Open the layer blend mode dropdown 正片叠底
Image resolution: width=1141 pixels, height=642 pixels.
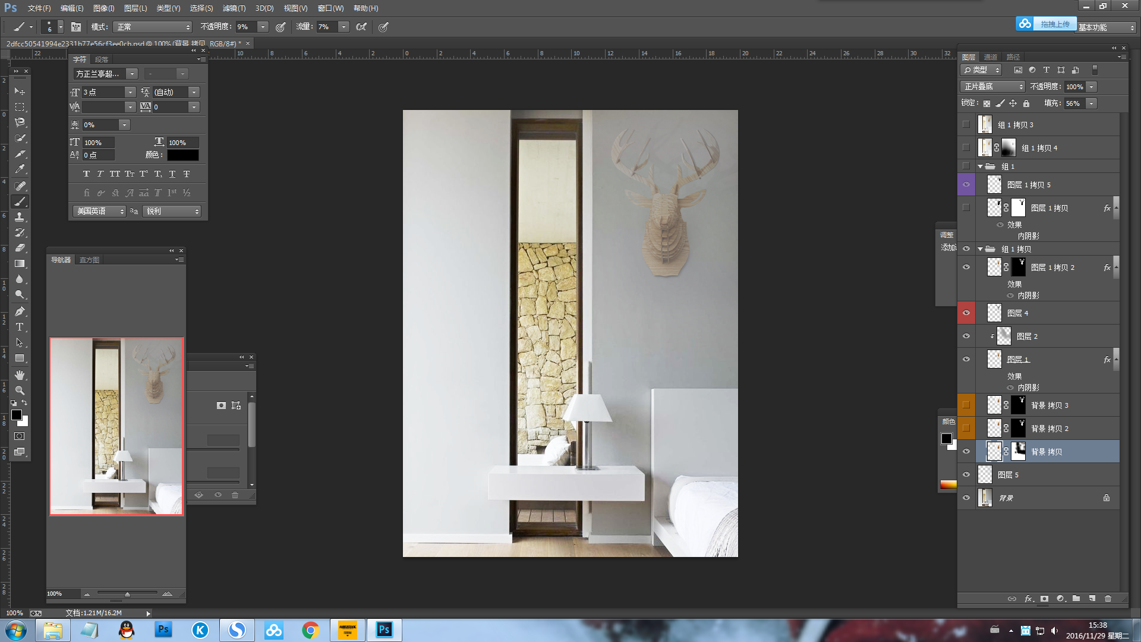click(x=993, y=87)
